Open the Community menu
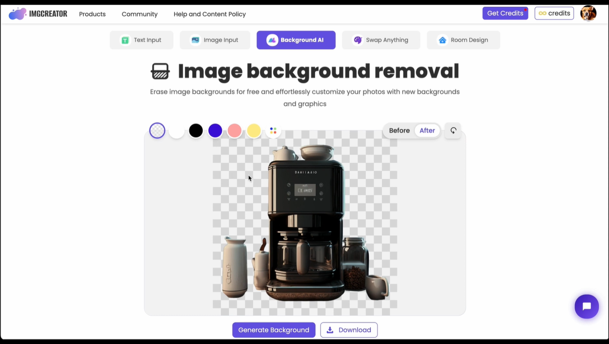Image resolution: width=609 pixels, height=344 pixels. coord(139,14)
